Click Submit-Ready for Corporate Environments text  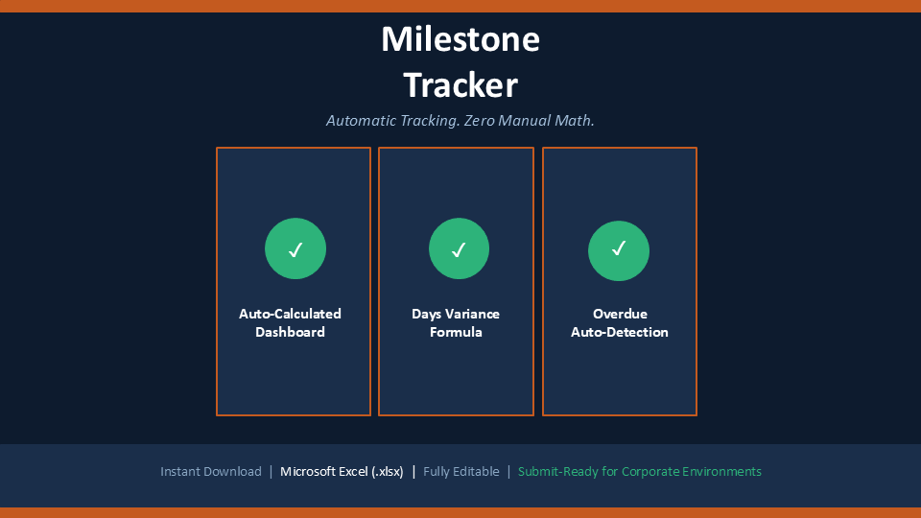click(640, 472)
